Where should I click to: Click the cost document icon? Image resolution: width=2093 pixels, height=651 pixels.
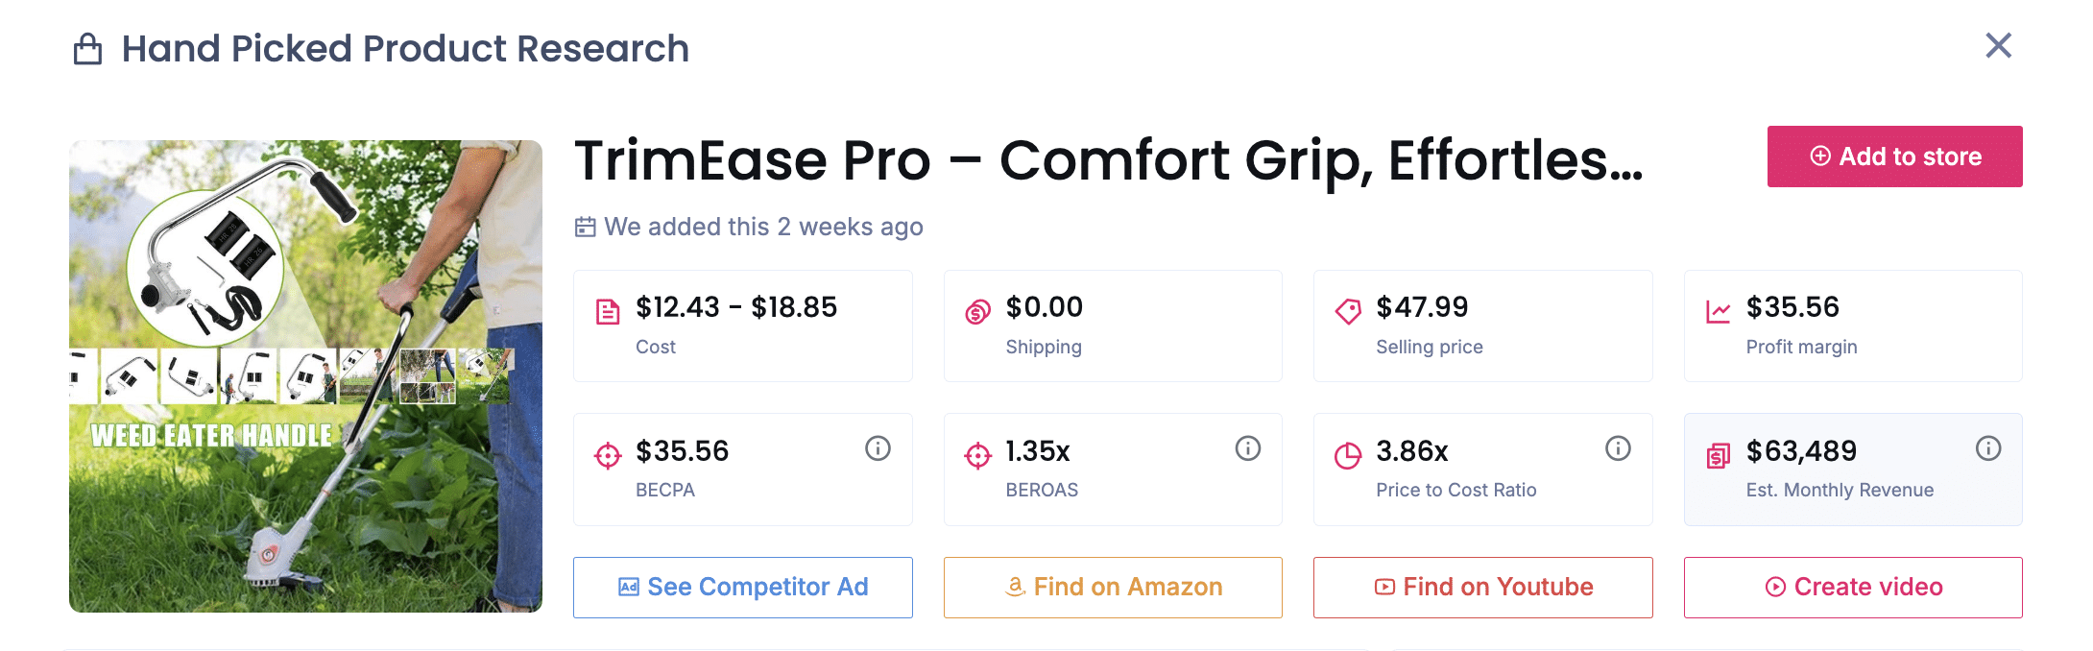pos(606,309)
